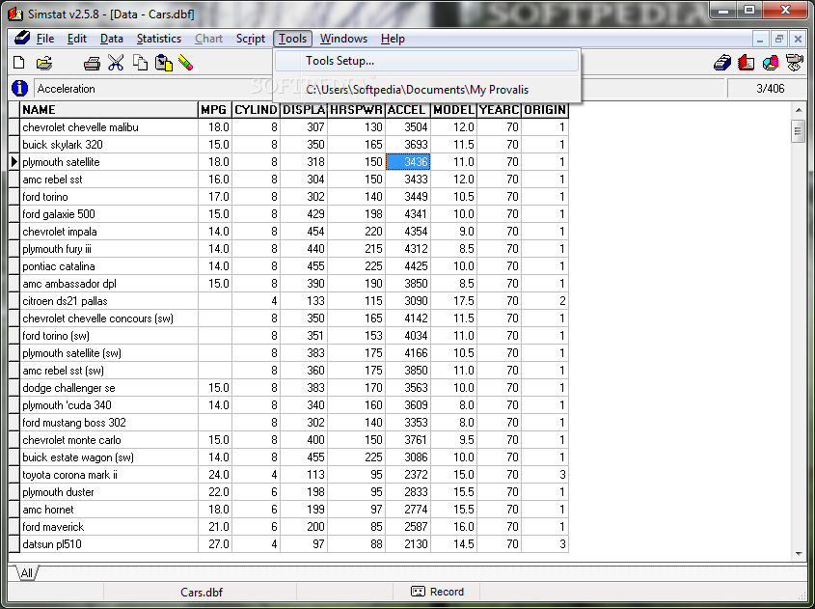Image resolution: width=815 pixels, height=609 pixels.
Task: Click horsepower 220 for chevrolet impala
Action: tap(357, 232)
